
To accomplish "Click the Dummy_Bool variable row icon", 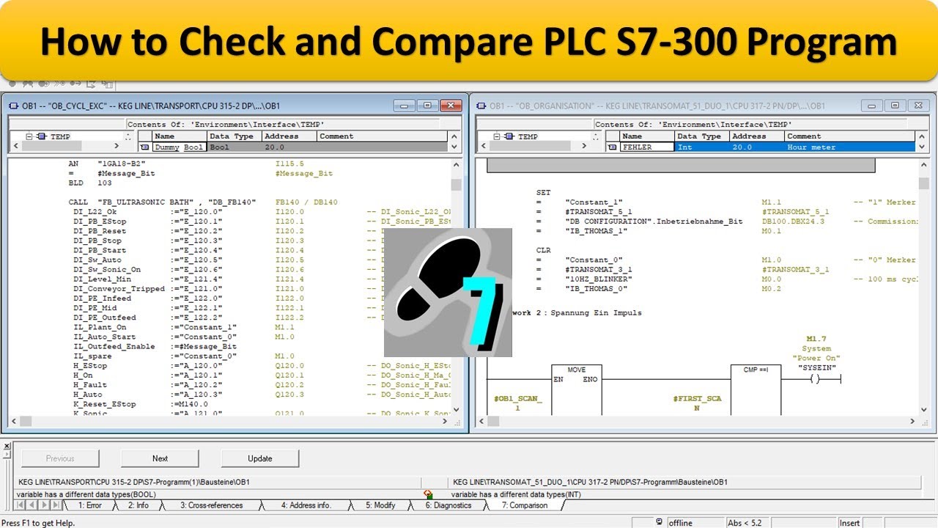I will point(144,147).
